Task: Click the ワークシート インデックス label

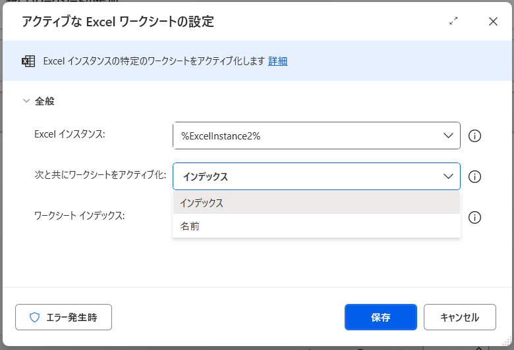Action: click(x=79, y=215)
